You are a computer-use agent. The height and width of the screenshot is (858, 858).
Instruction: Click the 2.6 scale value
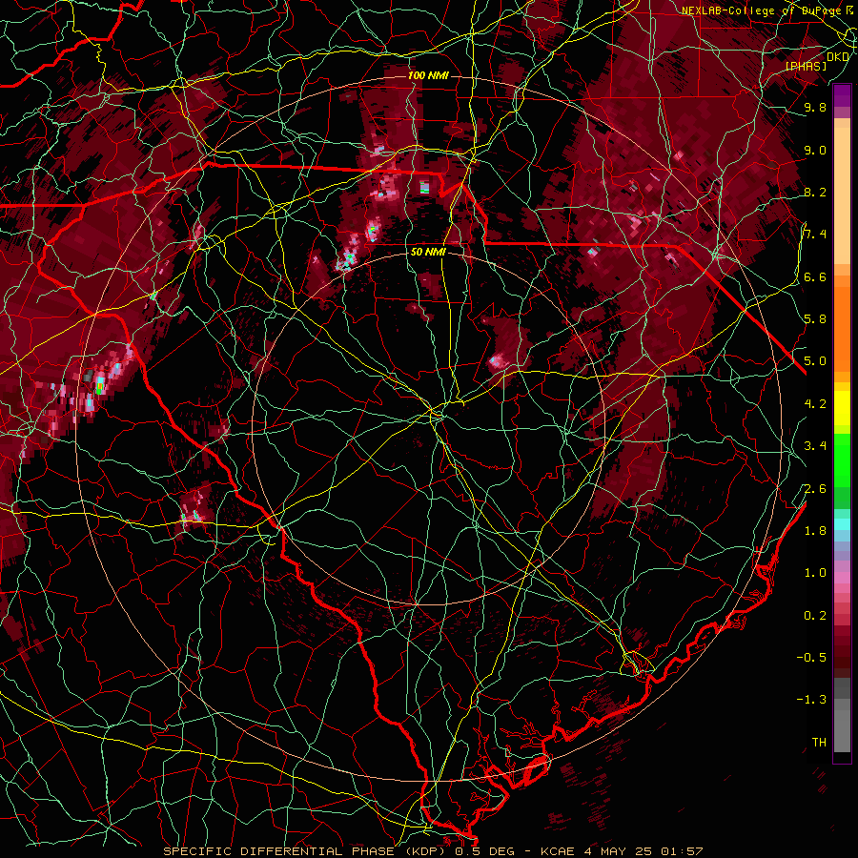815,489
